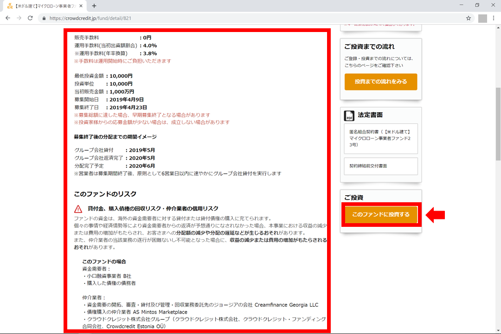Click 募集終了後の分配までの期間イメージ heading
501x334 pixels.
click(x=116, y=137)
